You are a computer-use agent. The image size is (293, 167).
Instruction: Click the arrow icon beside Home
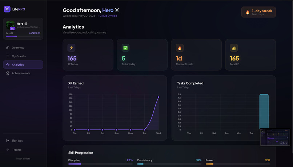click(x=8, y=150)
